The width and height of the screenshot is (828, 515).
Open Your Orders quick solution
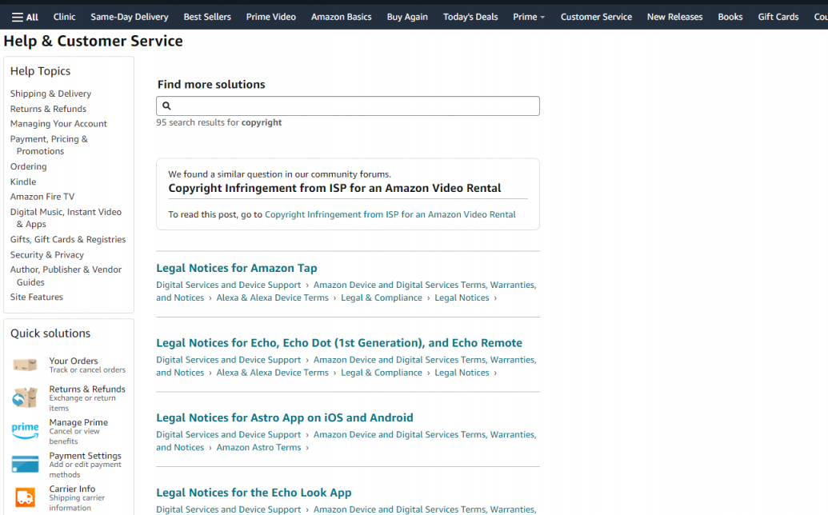tap(74, 361)
